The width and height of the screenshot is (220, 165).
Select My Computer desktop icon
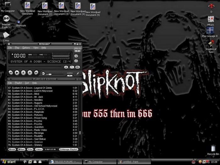pos(8,7)
